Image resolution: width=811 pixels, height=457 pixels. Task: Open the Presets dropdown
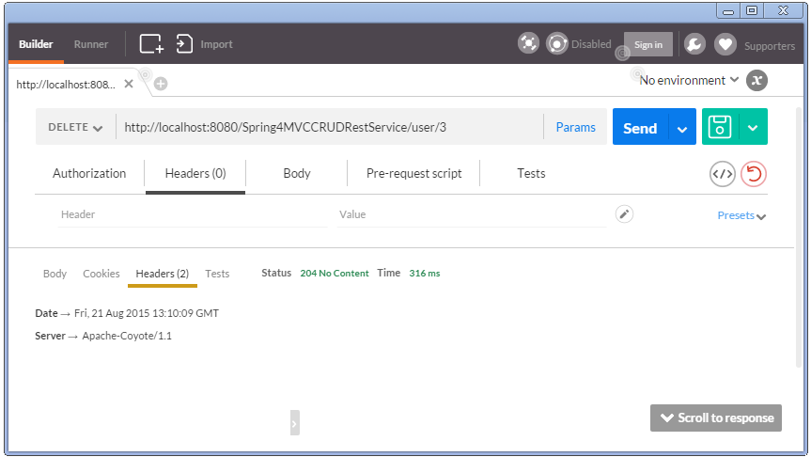point(741,215)
